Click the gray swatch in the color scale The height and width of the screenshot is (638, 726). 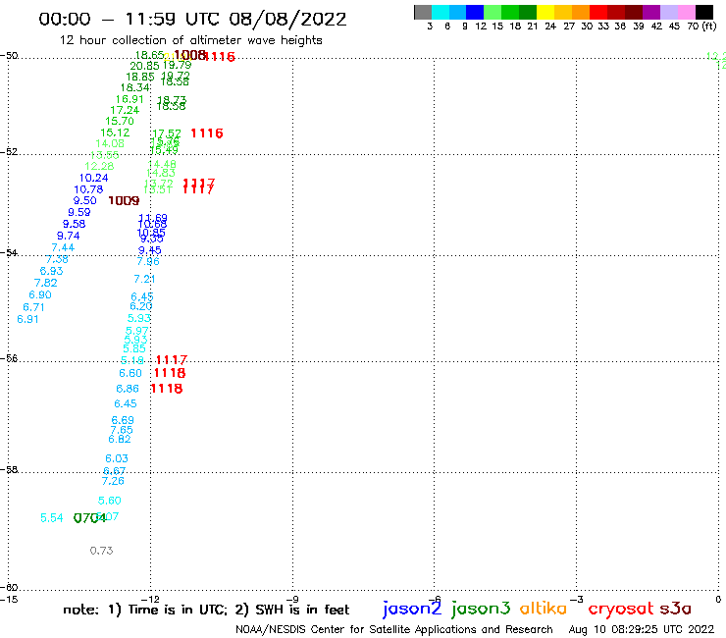[423, 12]
